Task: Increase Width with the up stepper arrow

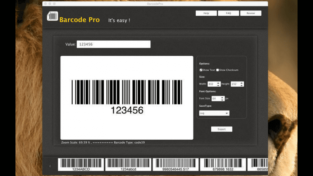Action: (218, 83)
